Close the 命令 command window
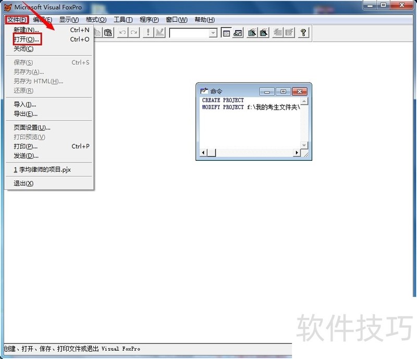This screenshot has height=359, width=417. [299, 92]
